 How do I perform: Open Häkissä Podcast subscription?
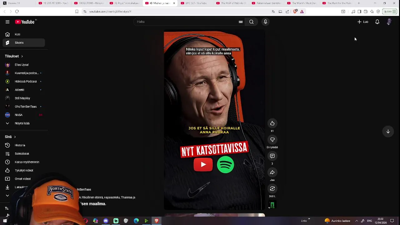24,82
